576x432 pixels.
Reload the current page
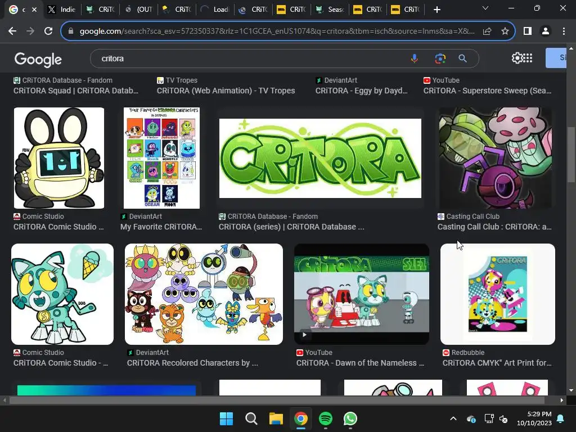point(48,31)
